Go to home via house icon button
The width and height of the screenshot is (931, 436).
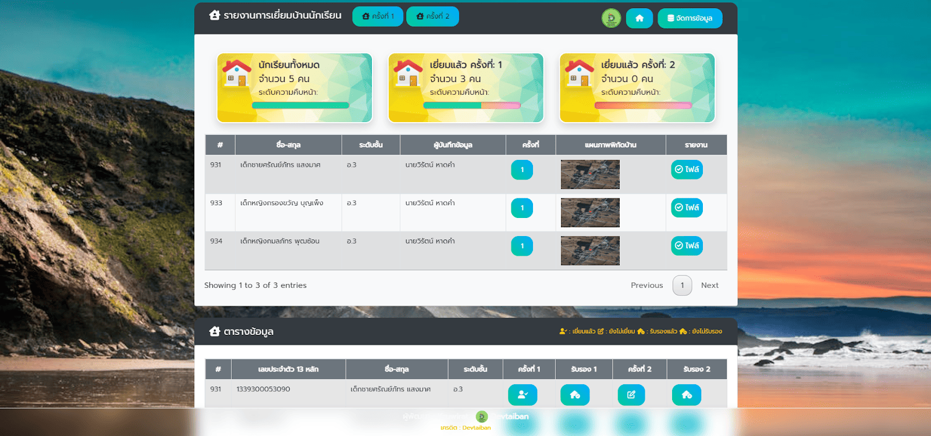[639, 18]
